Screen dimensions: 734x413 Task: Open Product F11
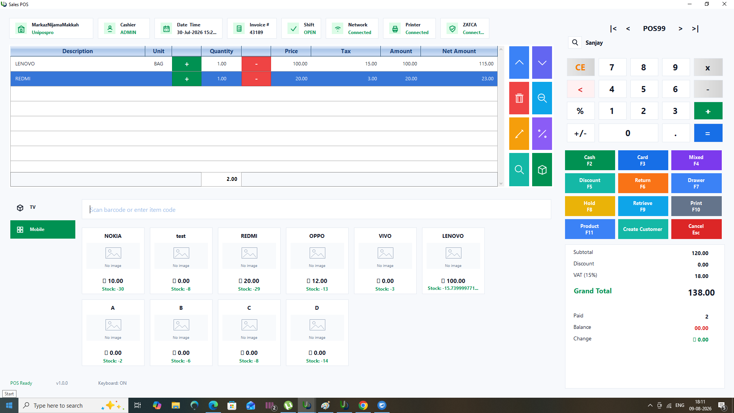[590, 229]
